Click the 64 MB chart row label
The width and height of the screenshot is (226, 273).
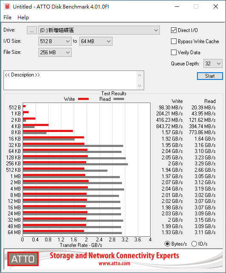[14, 232]
